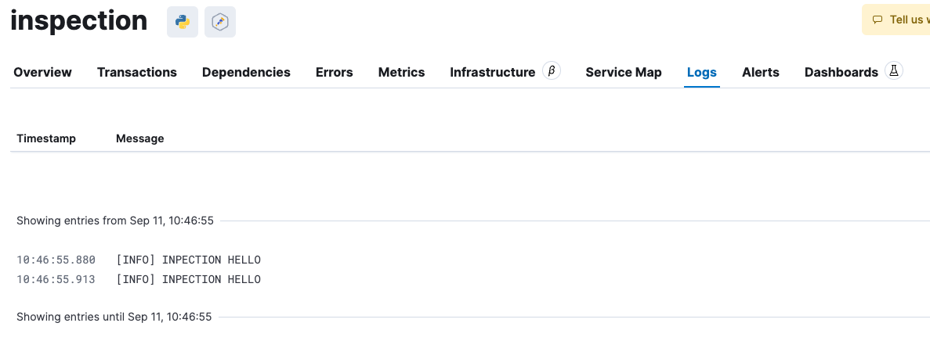View the Metrics tab
This screenshot has width=930, height=348.
(x=401, y=72)
